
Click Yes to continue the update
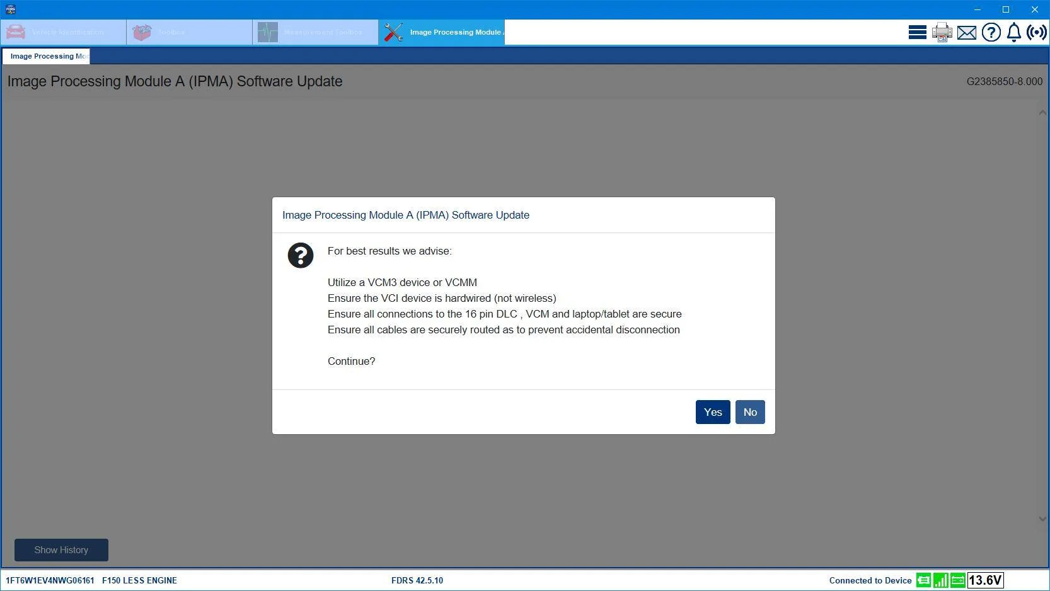tap(712, 412)
